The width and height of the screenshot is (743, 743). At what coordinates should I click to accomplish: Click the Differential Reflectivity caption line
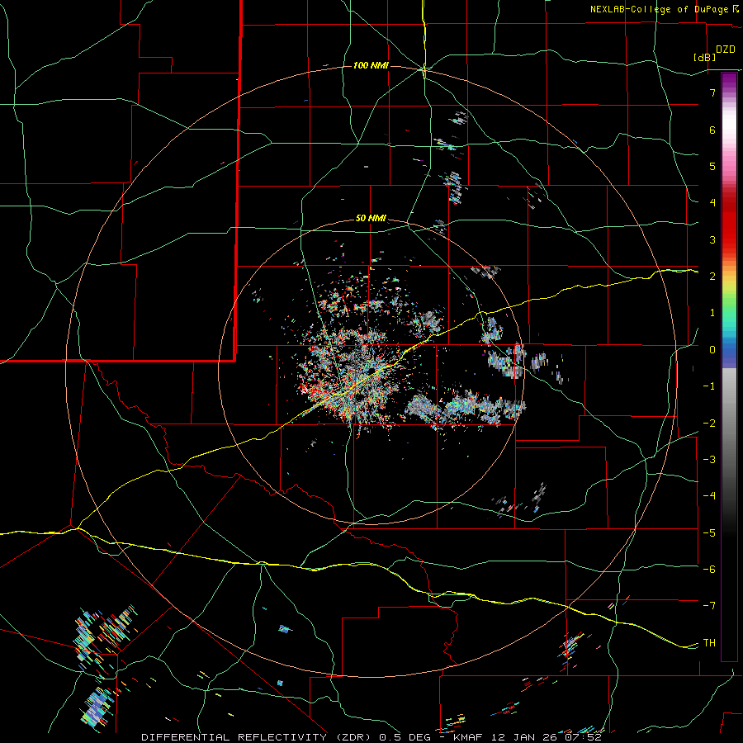click(371, 737)
